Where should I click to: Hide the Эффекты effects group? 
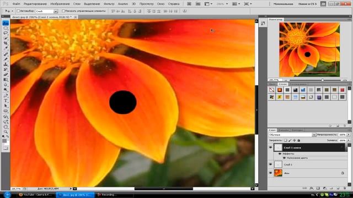280,154
